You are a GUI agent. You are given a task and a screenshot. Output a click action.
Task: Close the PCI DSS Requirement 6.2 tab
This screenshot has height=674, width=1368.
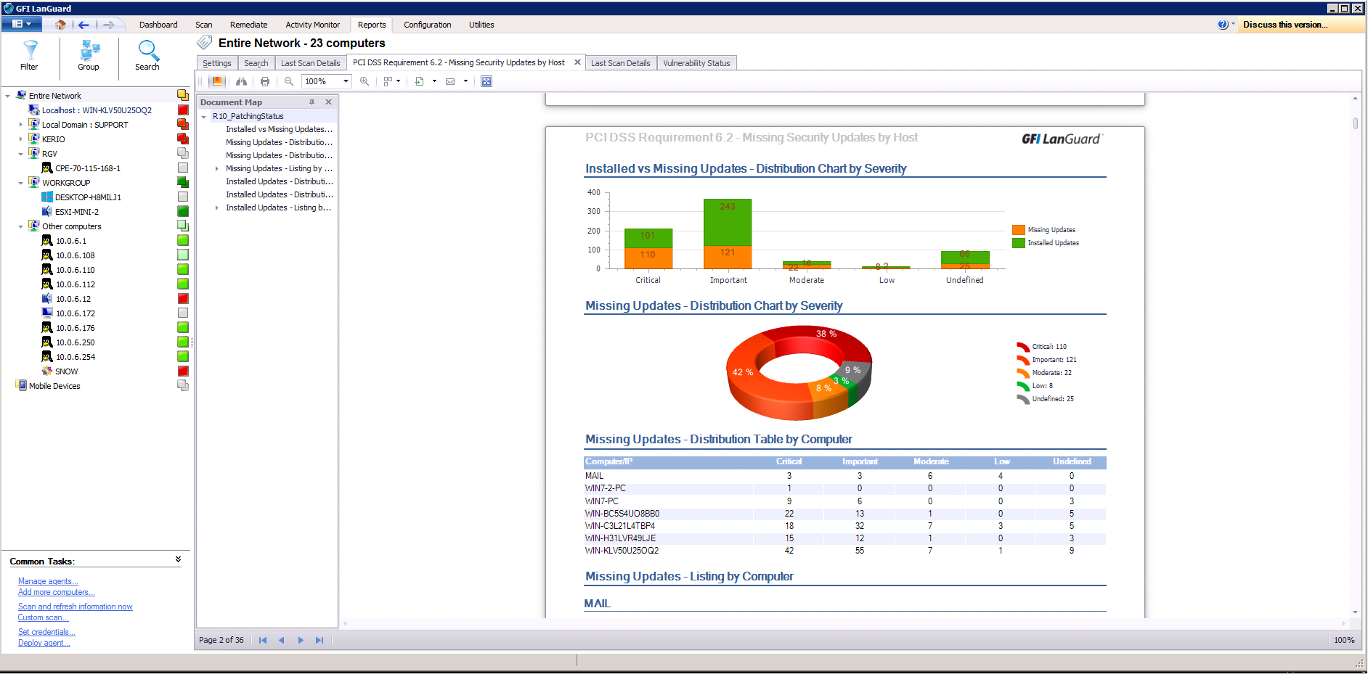[577, 62]
